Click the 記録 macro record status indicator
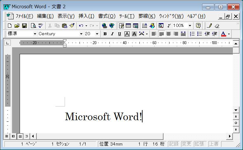Viewport: 243px width, 150px height. pos(174,144)
